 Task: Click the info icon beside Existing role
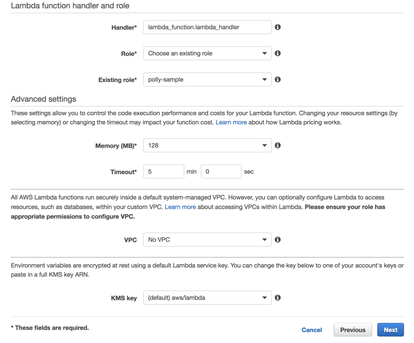[277, 79]
